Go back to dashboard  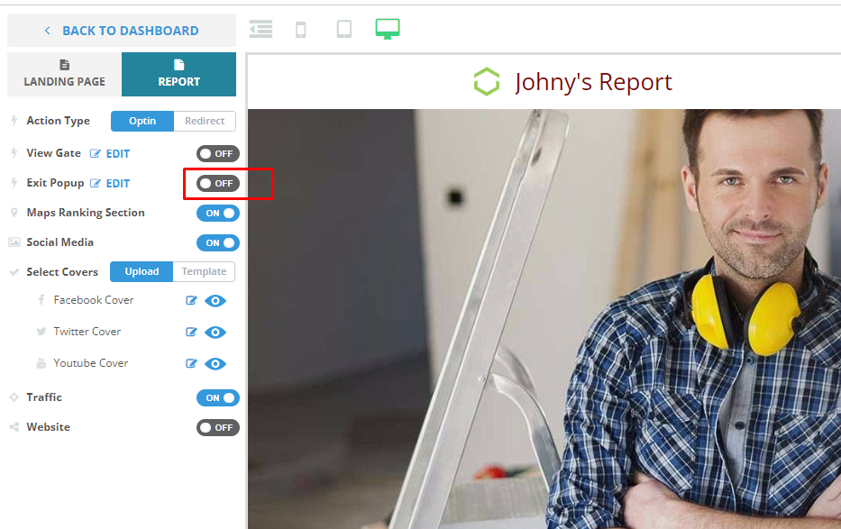coord(122,31)
